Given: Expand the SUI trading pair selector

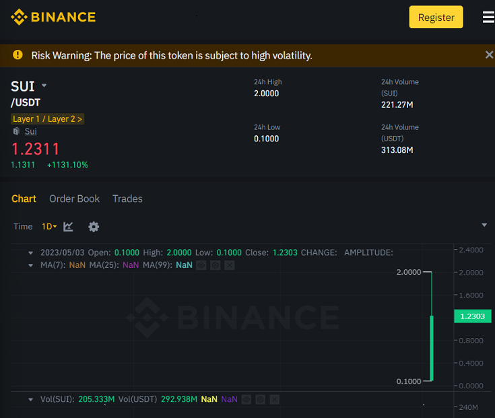Looking at the screenshot, I should tap(44, 85).
